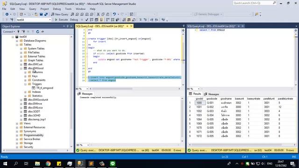Open the Connect dropdown in Object Explorer

tap(9, 32)
